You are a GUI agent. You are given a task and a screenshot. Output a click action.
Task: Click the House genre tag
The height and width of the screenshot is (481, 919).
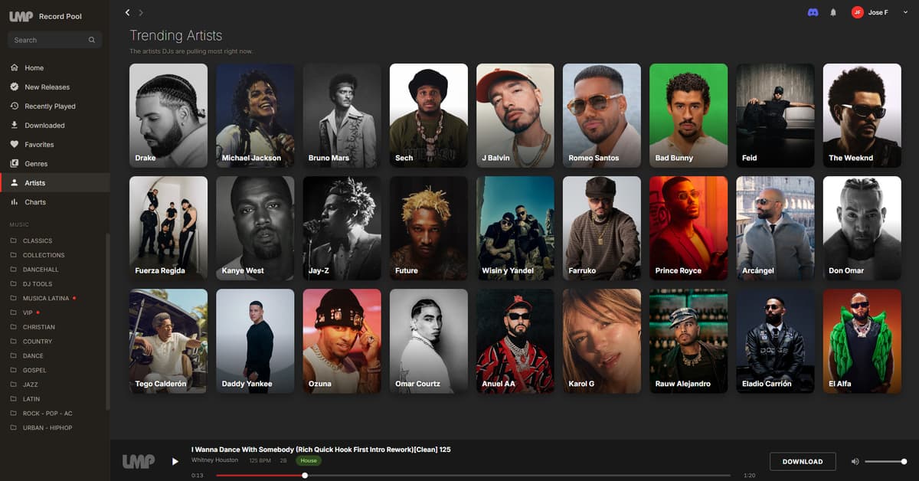pos(309,460)
